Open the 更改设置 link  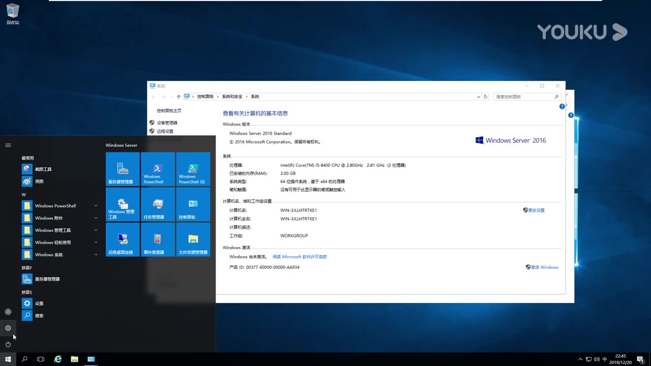[x=537, y=210]
